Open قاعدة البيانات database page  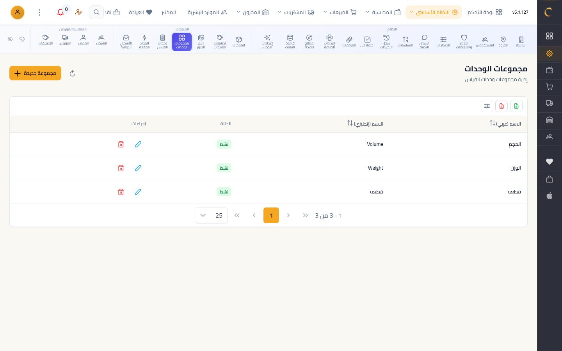point(290,41)
